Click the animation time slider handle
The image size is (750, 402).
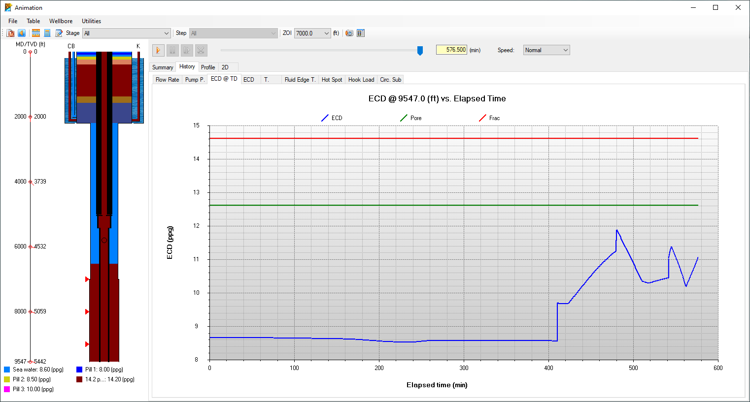[420, 50]
